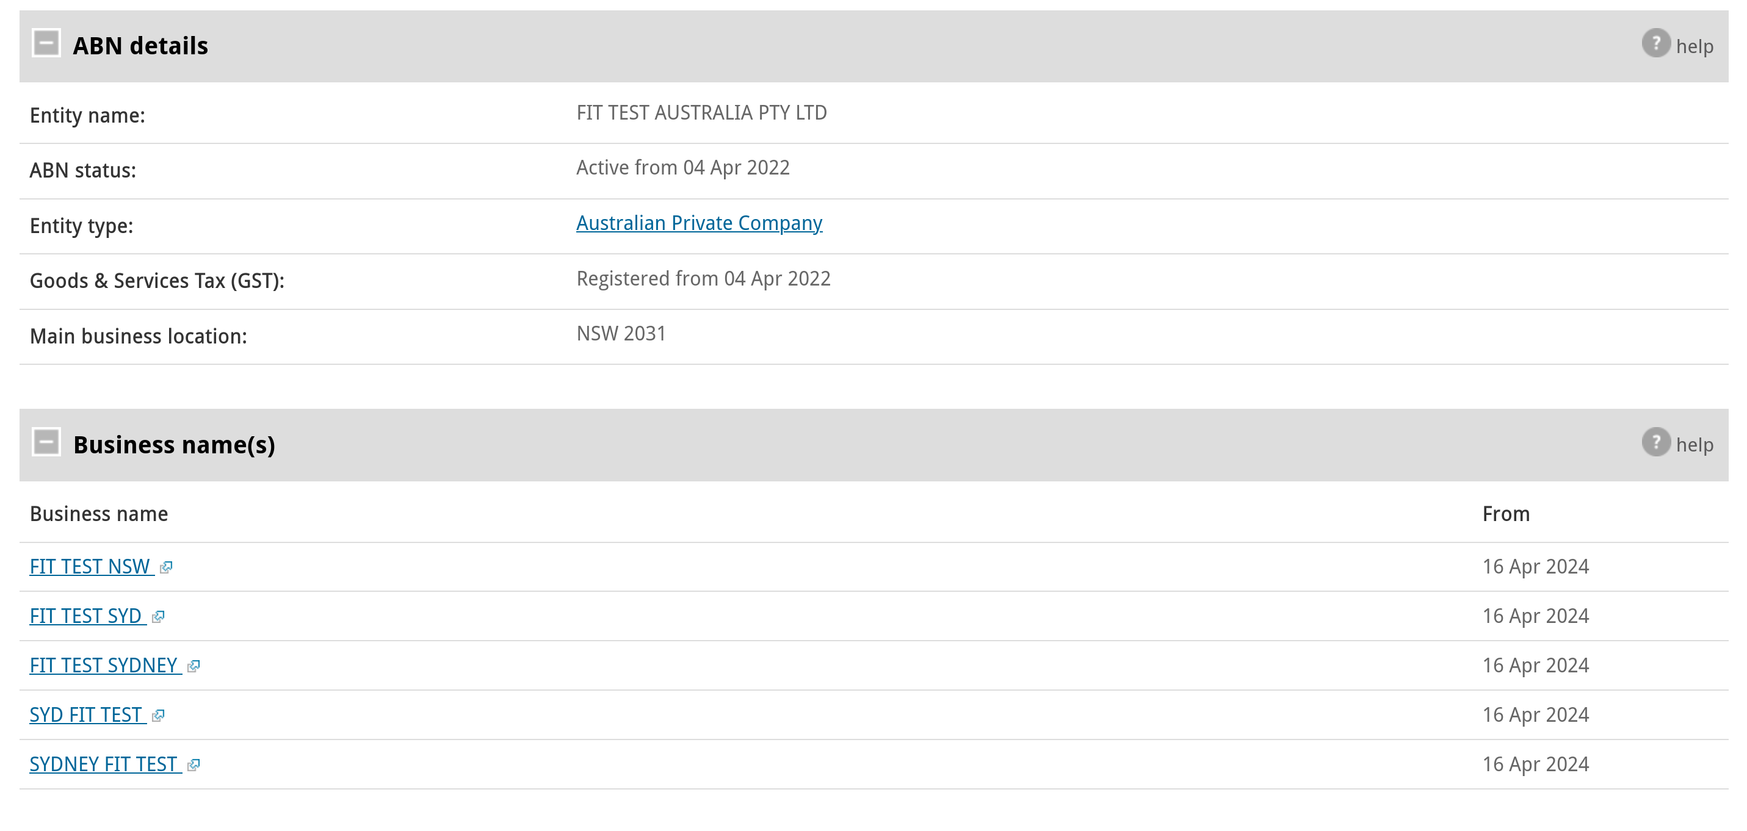This screenshot has width=1747, height=831.
Task: Click external link icon beside SYDNEY FIT TEST
Action: tap(194, 765)
